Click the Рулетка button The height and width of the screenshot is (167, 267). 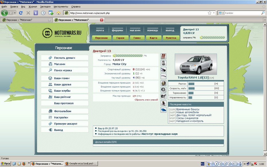pyautogui.click(x=171, y=38)
